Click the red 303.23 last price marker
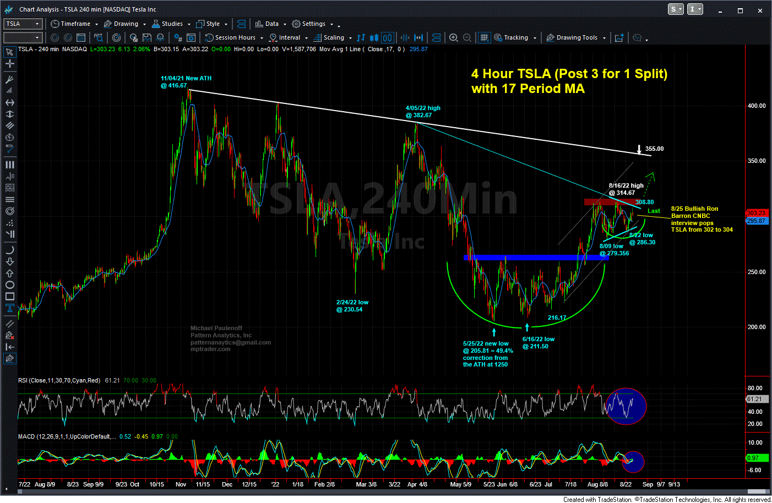Viewport: 772px width, 503px height. tap(757, 213)
